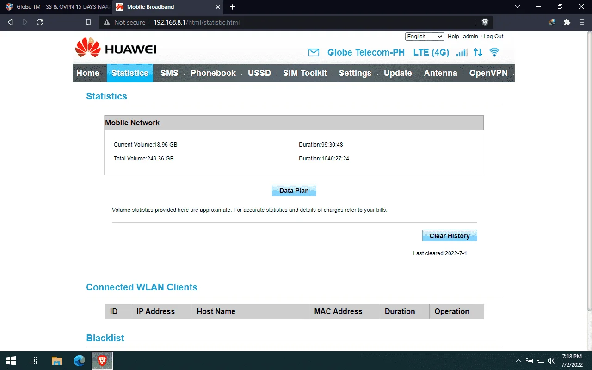Open the tab search chevron
592x370 pixels.
click(x=517, y=7)
